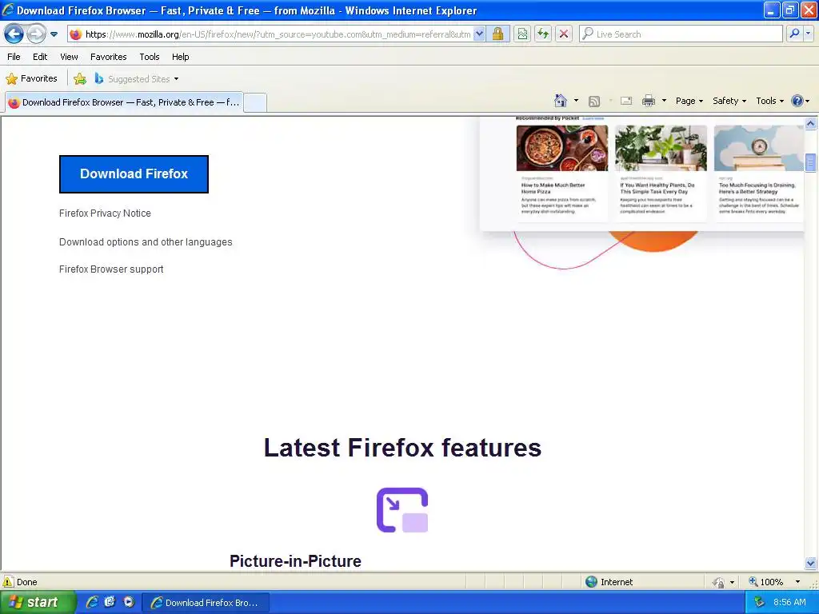Expand the Home button dropdown arrow
The image size is (819, 614).
click(576, 101)
